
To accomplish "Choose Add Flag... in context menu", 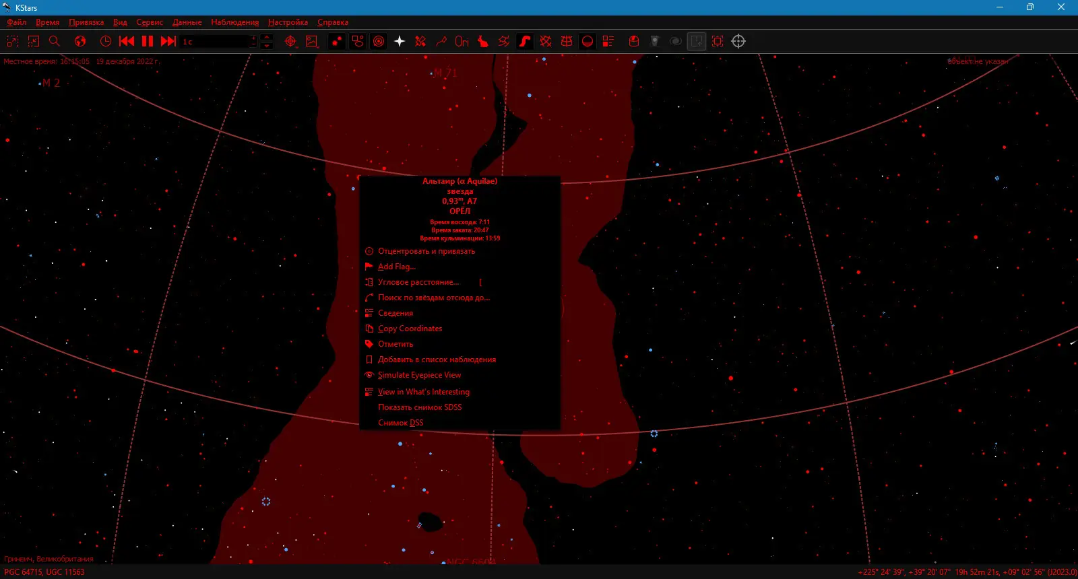I will pyautogui.click(x=459, y=267).
